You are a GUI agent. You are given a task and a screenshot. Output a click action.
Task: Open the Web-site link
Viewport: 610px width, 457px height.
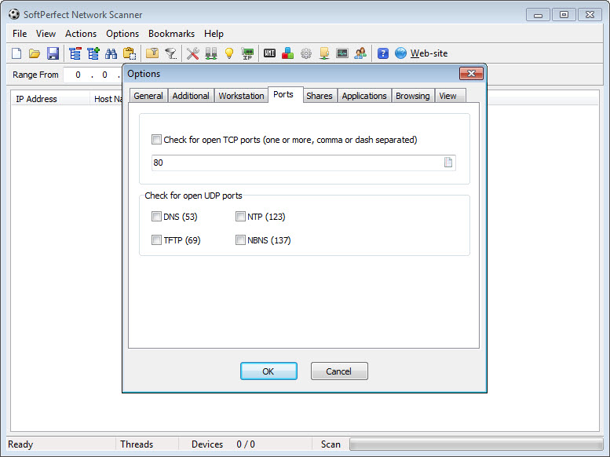[x=429, y=53]
